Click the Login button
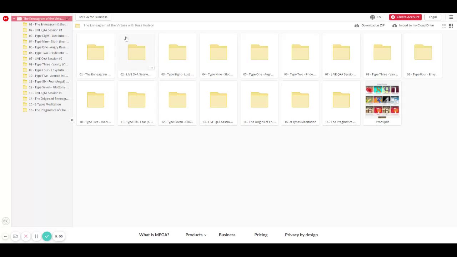 click(433, 17)
